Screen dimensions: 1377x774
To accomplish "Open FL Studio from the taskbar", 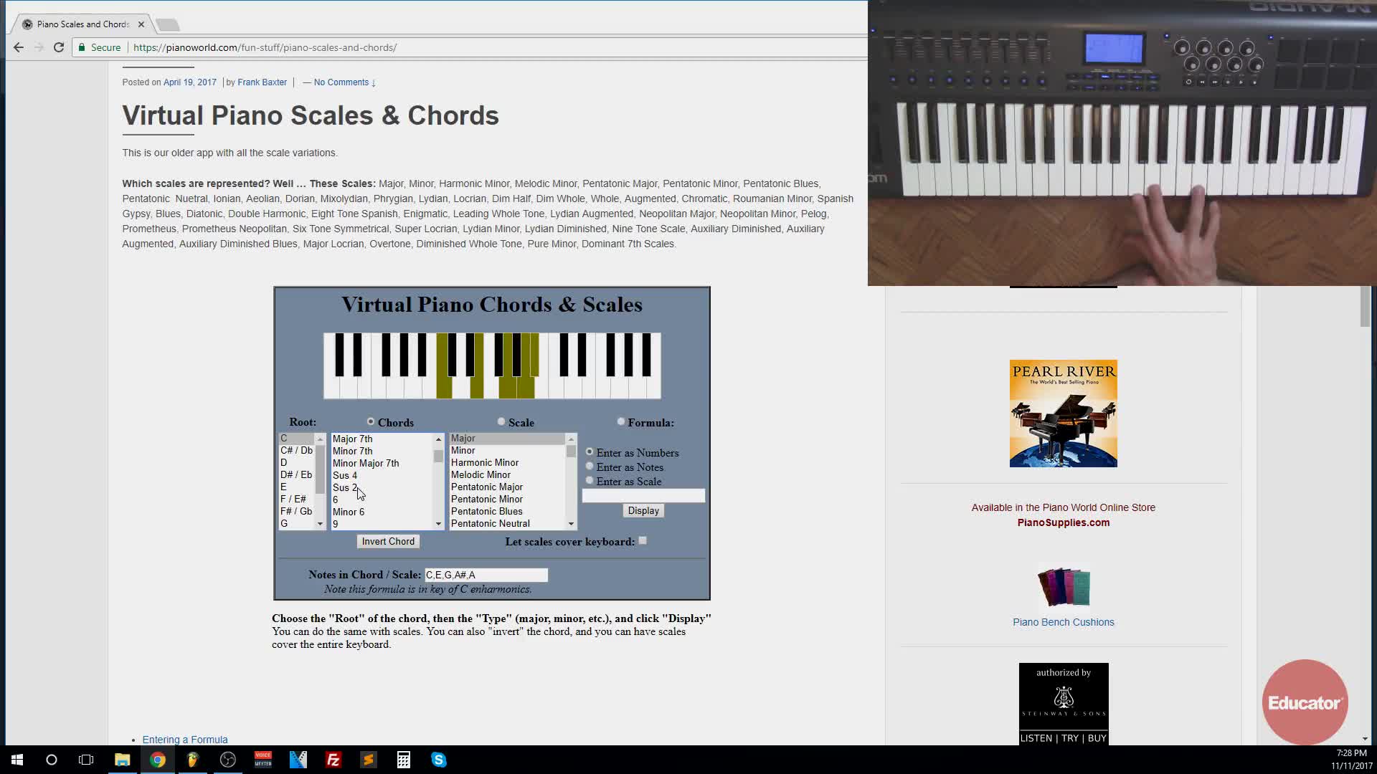I will coord(192,760).
